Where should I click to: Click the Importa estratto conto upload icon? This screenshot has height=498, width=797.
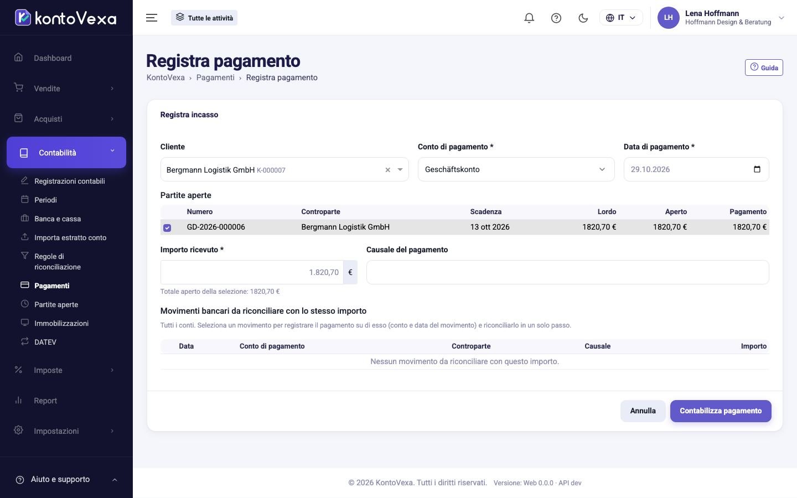click(24, 237)
